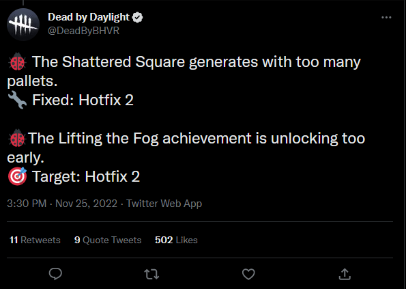Viewport: 406px width, 289px height.
Task: Click the second ladybug emoji before Lifting
Action: pyautogui.click(x=17, y=138)
